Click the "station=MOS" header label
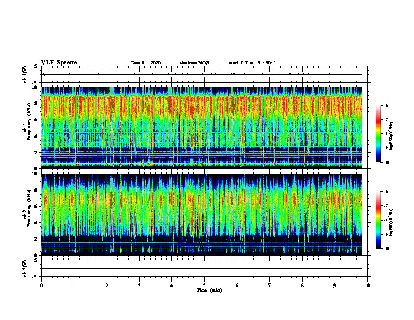 click(194, 63)
